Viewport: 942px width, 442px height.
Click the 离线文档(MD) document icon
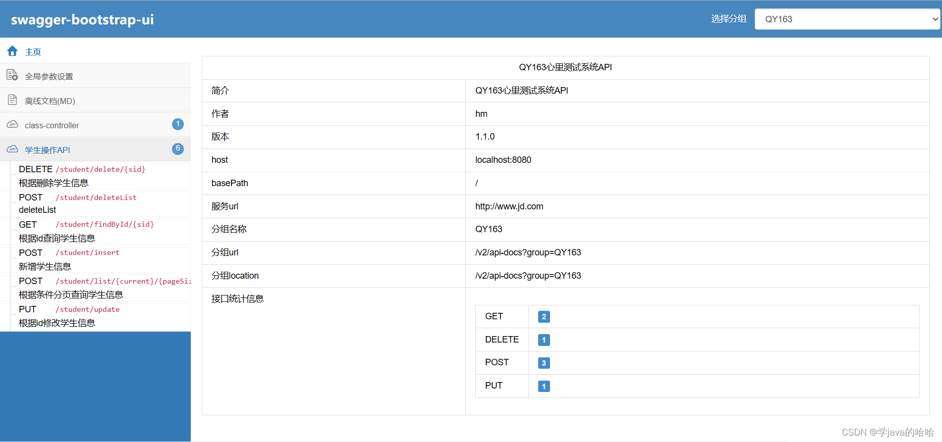pyautogui.click(x=12, y=100)
